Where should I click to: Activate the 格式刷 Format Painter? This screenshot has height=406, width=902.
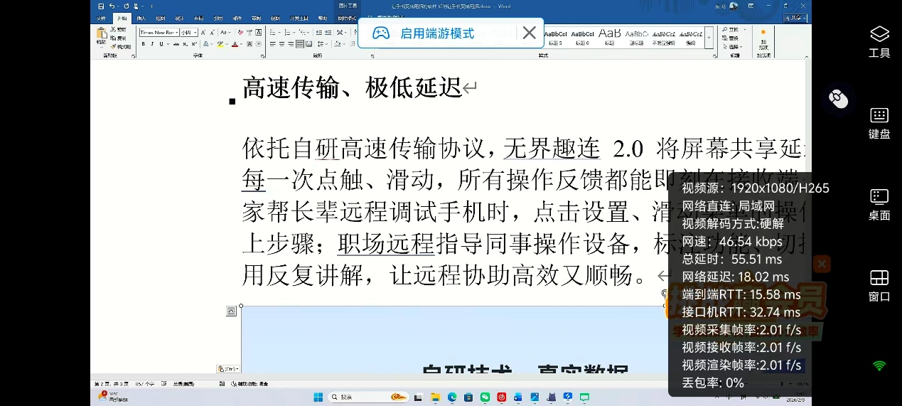(x=121, y=47)
